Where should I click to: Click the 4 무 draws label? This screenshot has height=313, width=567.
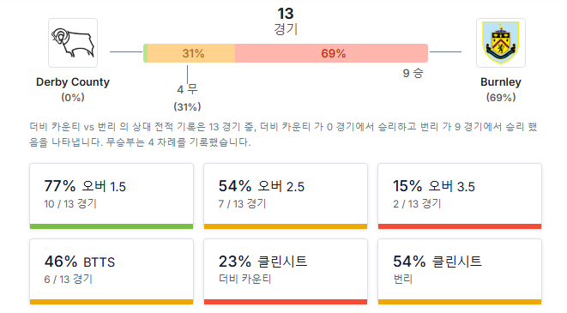(x=187, y=89)
